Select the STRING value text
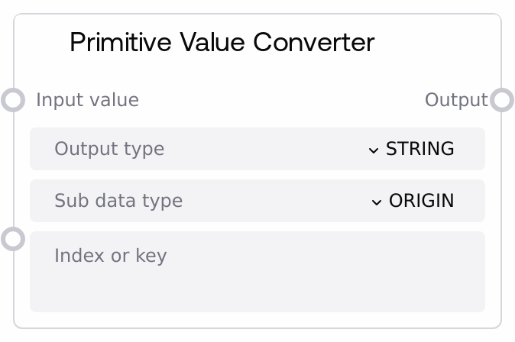The height and width of the screenshot is (342, 515). 419,149
